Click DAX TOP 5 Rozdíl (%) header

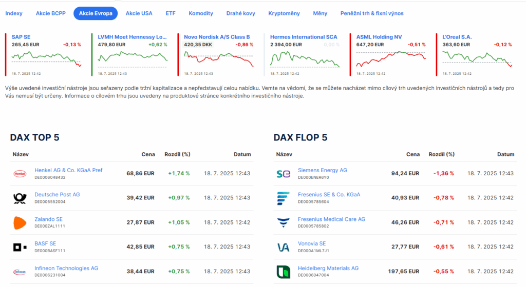point(177,154)
